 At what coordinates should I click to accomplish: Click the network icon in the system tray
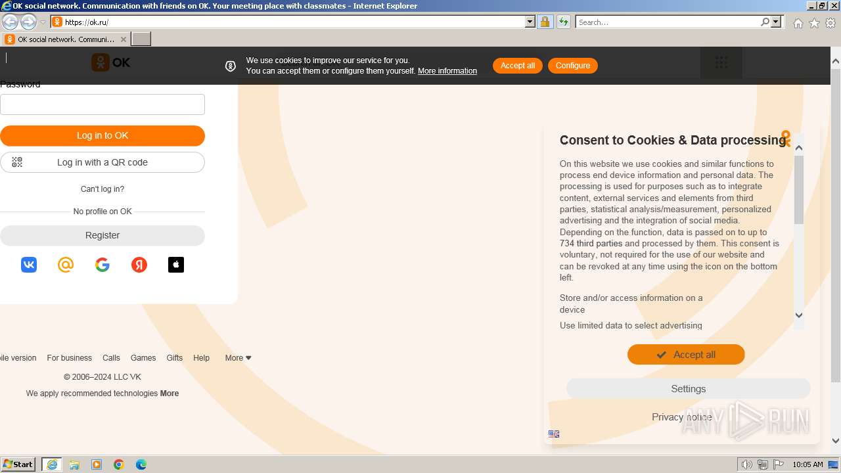coord(763,464)
